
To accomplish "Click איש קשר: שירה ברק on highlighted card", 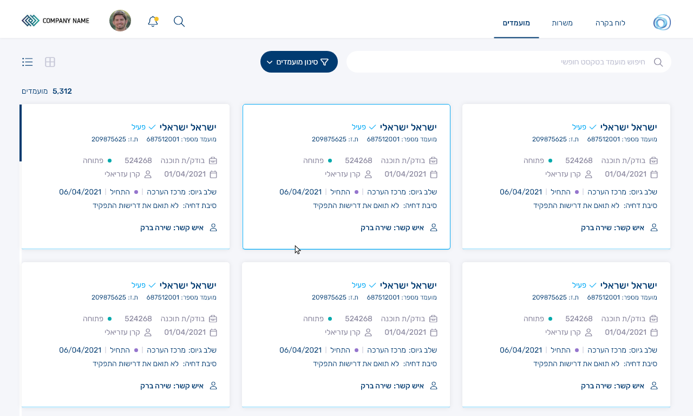I will point(393,227).
